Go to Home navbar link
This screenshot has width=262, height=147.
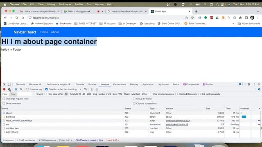[x=44, y=32]
